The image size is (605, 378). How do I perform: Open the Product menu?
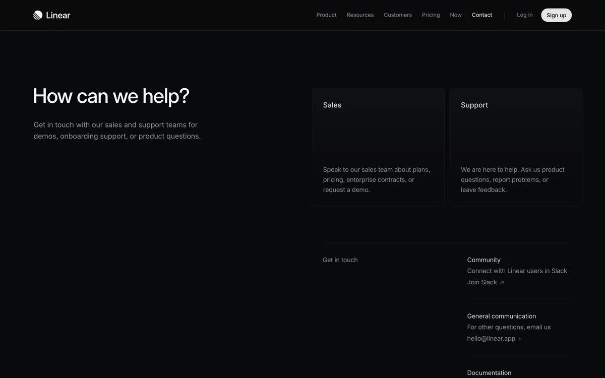click(x=326, y=15)
